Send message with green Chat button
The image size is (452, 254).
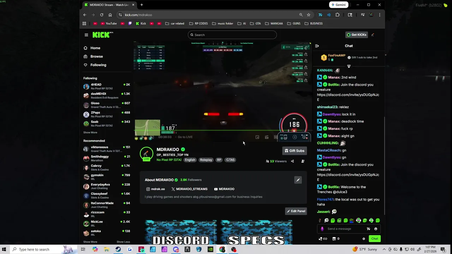[x=375, y=239]
